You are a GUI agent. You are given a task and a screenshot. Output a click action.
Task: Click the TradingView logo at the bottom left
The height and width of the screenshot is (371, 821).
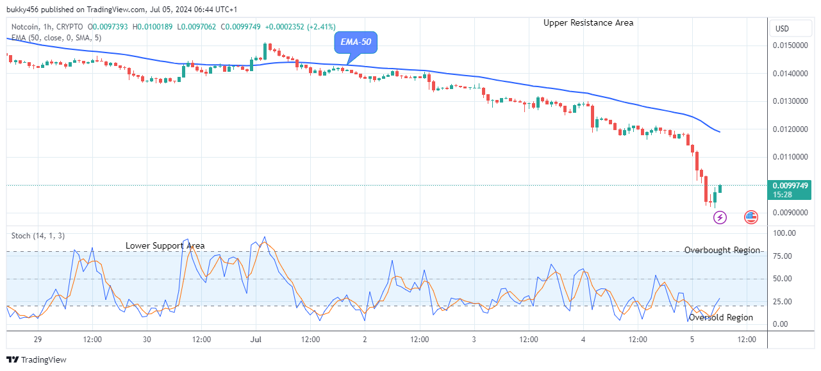click(x=37, y=360)
